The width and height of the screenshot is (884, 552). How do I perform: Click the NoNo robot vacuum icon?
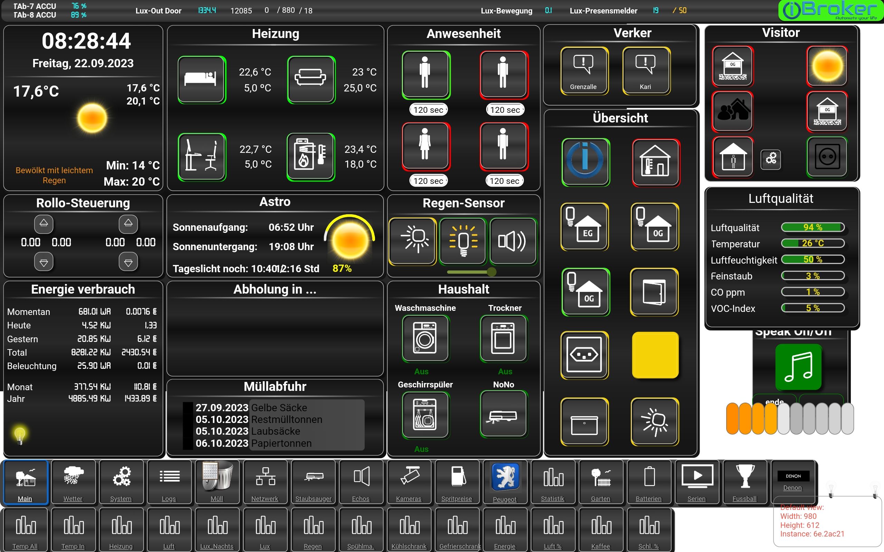503,414
